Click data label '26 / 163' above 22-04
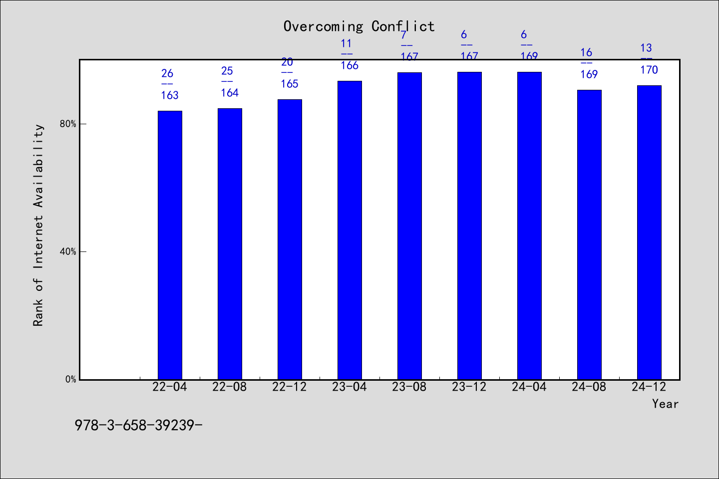The width and height of the screenshot is (719, 479). click(170, 84)
